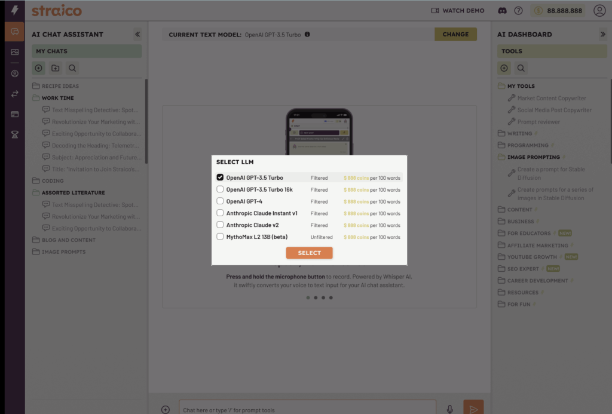The image size is (612, 414).
Task: Click the microphone icon
Action: click(x=449, y=409)
